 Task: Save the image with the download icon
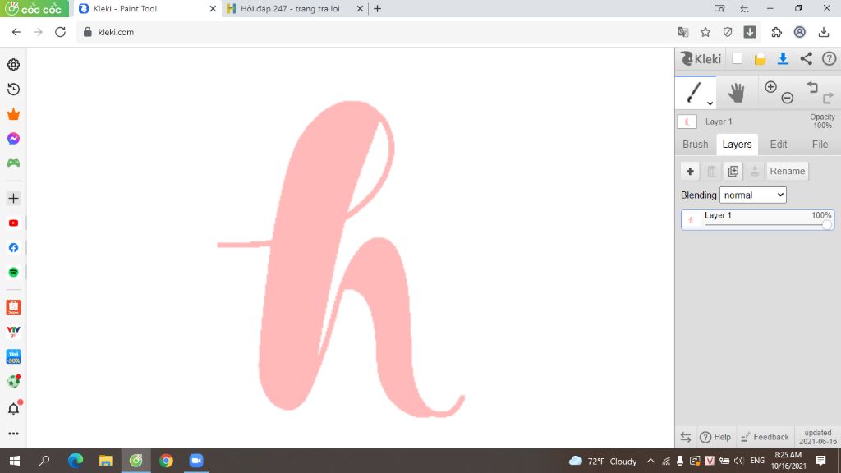(x=783, y=58)
